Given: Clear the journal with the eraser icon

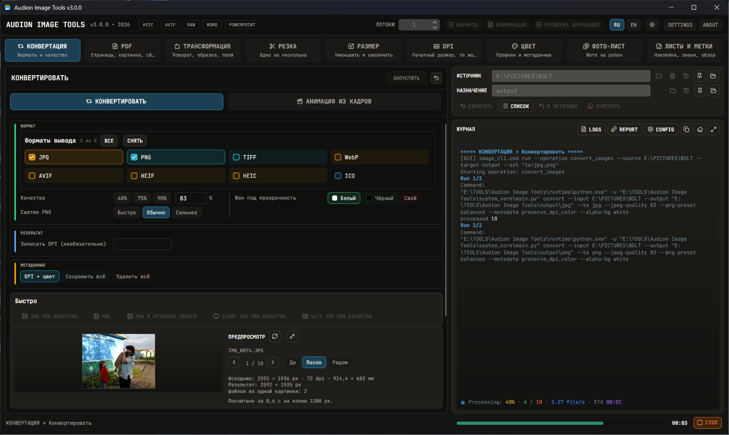Looking at the screenshot, I should [700, 129].
